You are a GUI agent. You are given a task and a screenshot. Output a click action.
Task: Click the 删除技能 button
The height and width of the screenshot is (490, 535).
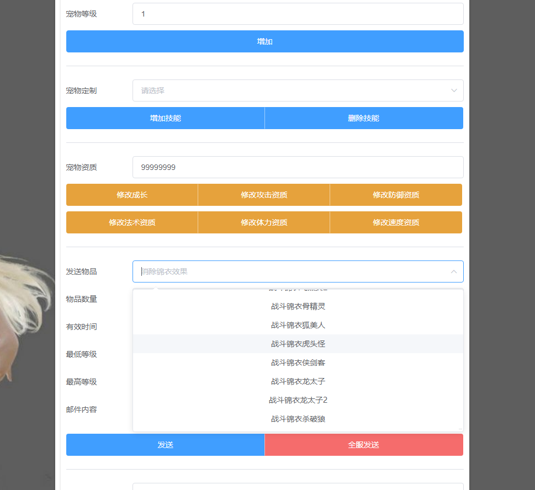tap(364, 118)
